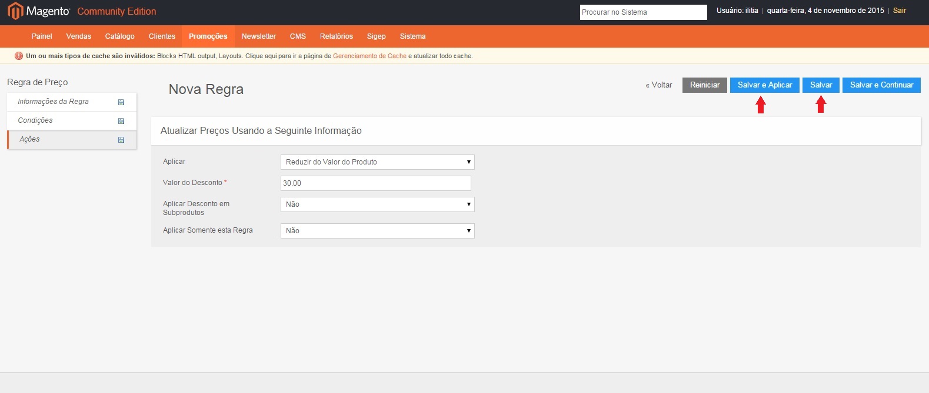Click the Regra de Preço sidebar title

click(38, 82)
